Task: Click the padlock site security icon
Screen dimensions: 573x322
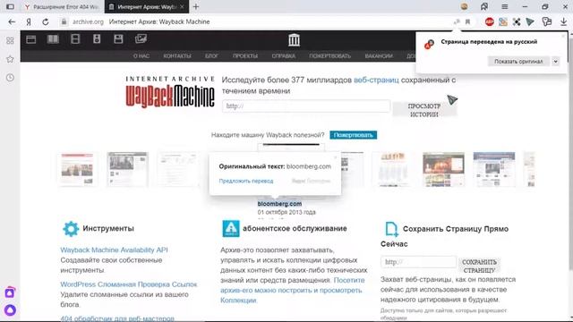Action: [x=64, y=21]
